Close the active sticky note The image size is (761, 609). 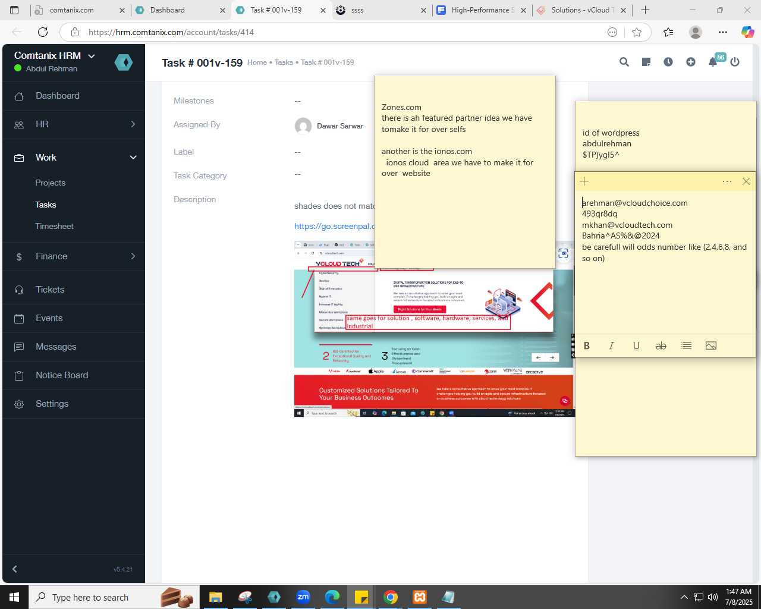click(x=746, y=181)
